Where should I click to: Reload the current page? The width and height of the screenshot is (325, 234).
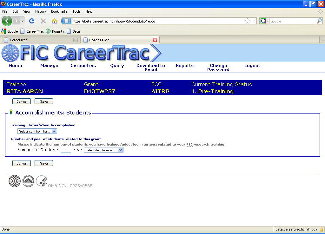(32, 21)
